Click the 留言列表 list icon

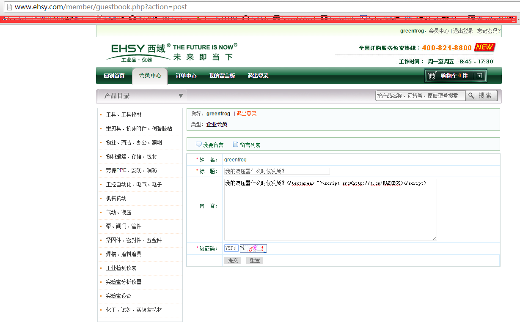pos(236,145)
